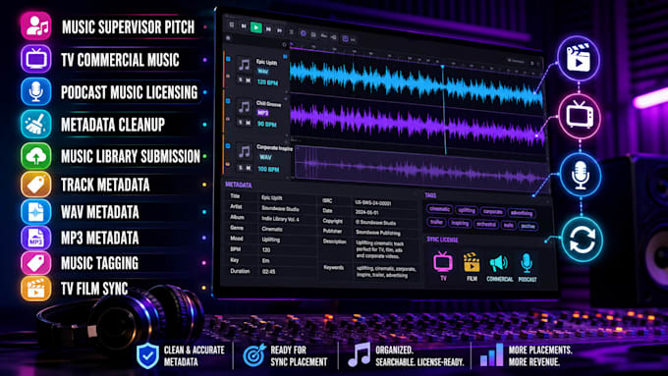
Task: Click the fast-forward transport button
Action: point(279,30)
